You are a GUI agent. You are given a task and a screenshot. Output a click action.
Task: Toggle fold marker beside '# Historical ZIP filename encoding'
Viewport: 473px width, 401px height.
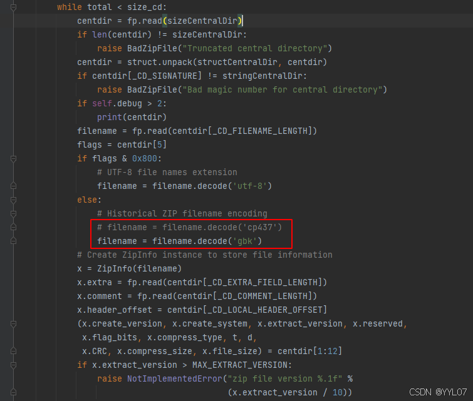(x=13, y=213)
